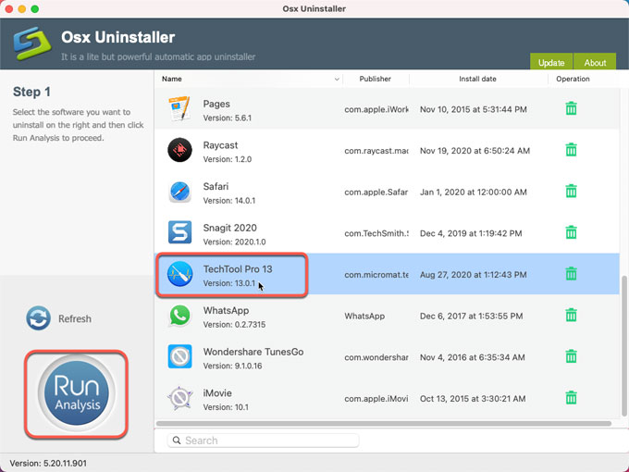
Task: Click install date Oct 13, 2015
Action: coord(472,399)
